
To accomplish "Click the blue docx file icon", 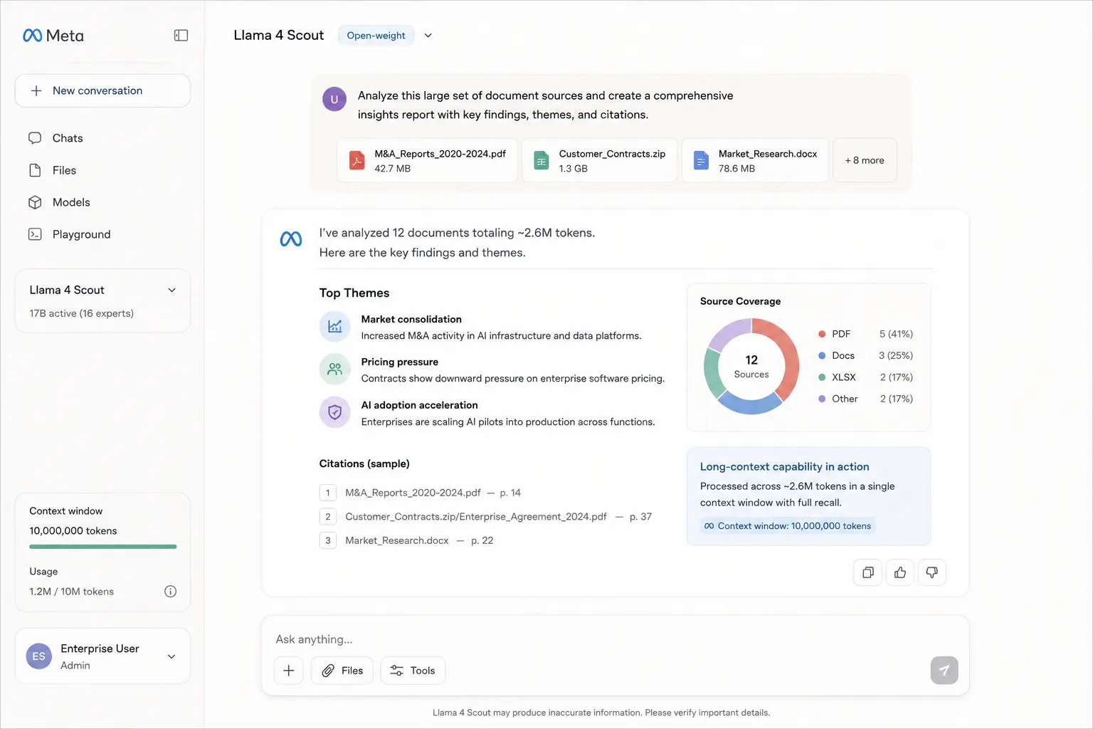I will [x=701, y=161].
